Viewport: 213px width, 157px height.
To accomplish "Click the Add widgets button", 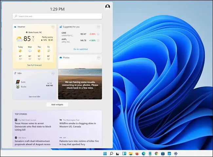I will click(x=57, y=104).
